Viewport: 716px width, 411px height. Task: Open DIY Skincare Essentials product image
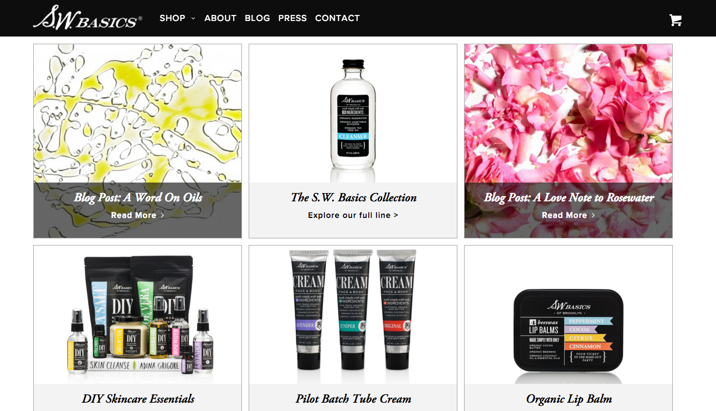point(137,315)
